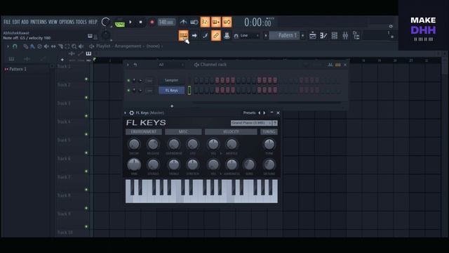Open the HELP menu
The image size is (449, 253).
click(x=93, y=22)
